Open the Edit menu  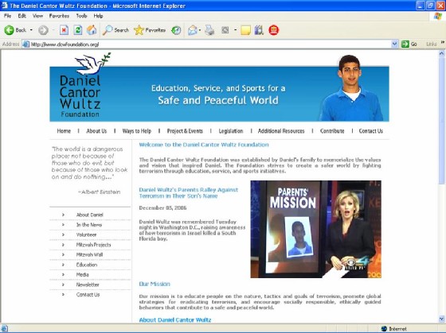[x=22, y=16]
